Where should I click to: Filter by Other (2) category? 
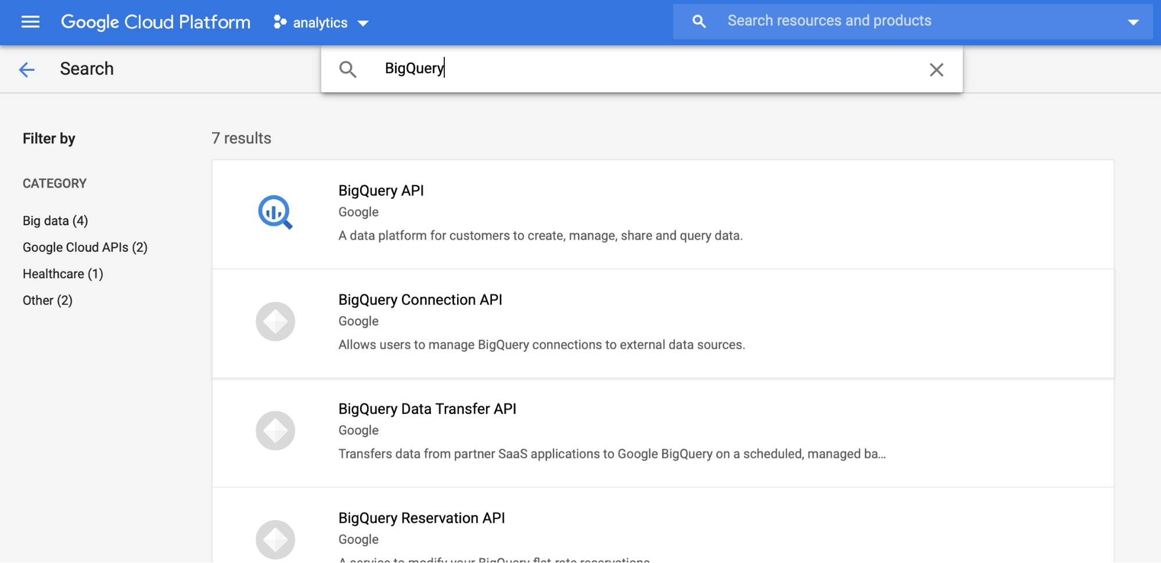pos(48,301)
